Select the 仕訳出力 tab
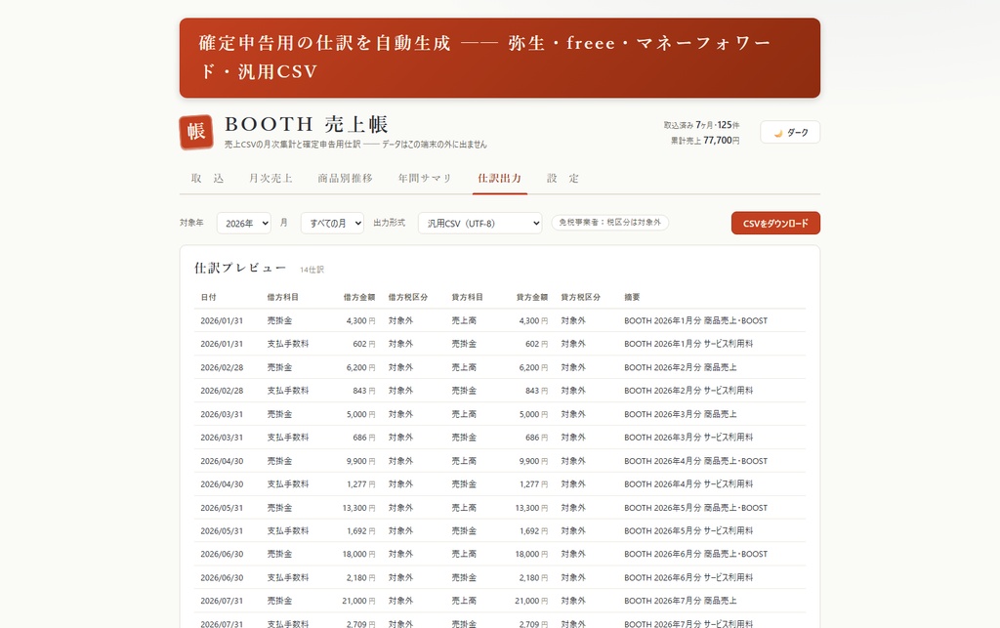Viewport: 1000px width, 628px height. coord(499,179)
